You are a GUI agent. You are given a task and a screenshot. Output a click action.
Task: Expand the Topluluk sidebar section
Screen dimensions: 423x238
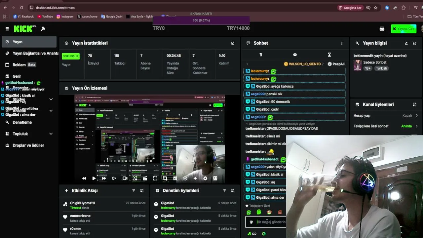[x=51, y=134]
